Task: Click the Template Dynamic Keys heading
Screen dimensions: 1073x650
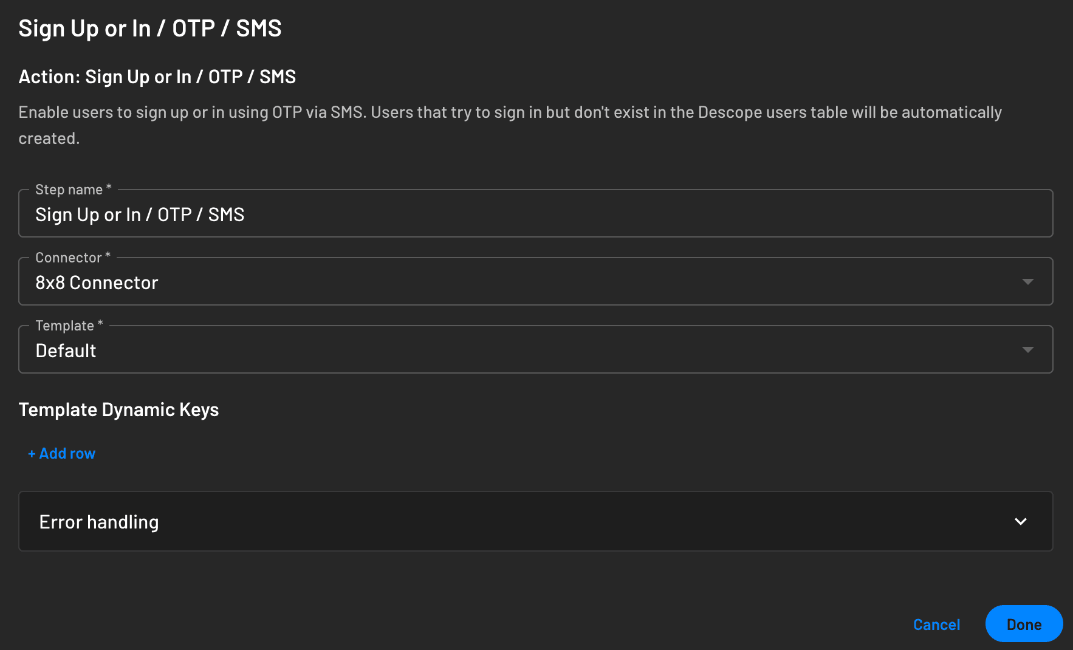Action: click(x=118, y=409)
